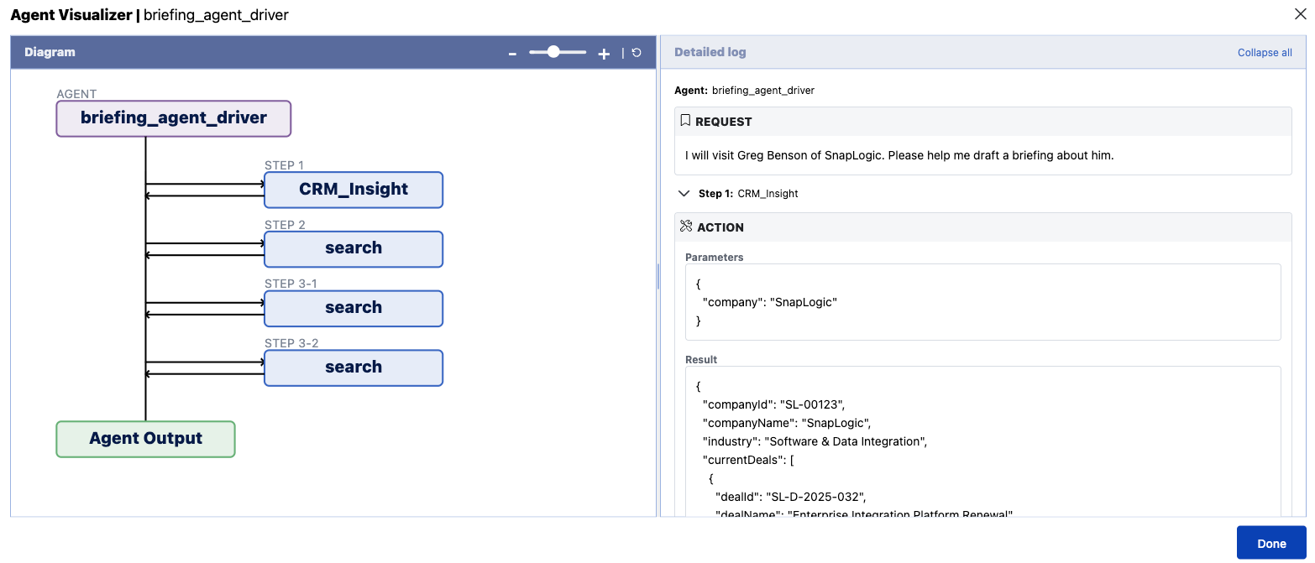The width and height of the screenshot is (1315, 563).
Task: Click the bookmark icon beside REQUEST
Action: point(685,120)
